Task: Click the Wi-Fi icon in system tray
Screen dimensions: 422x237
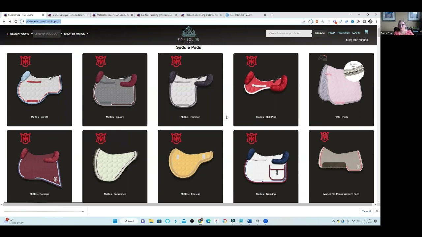Action: tap(353, 221)
